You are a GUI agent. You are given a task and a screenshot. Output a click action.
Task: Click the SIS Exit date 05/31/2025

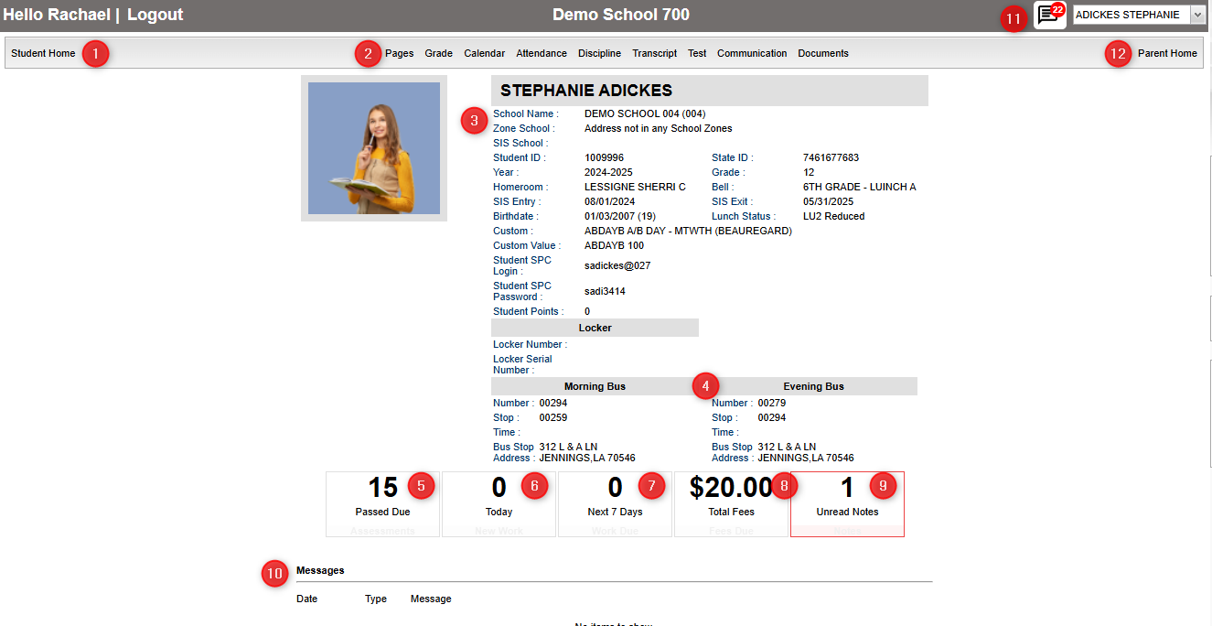click(828, 201)
